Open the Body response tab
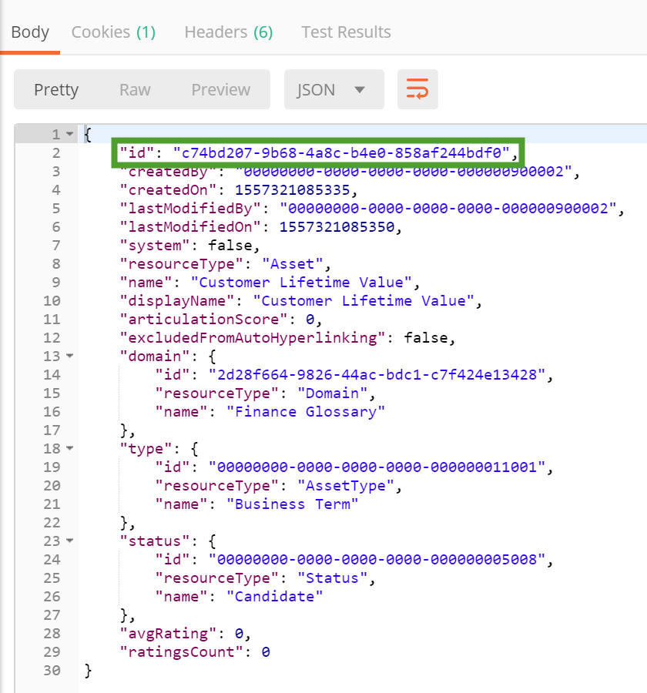647x693 pixels. [x=30, y=32]
